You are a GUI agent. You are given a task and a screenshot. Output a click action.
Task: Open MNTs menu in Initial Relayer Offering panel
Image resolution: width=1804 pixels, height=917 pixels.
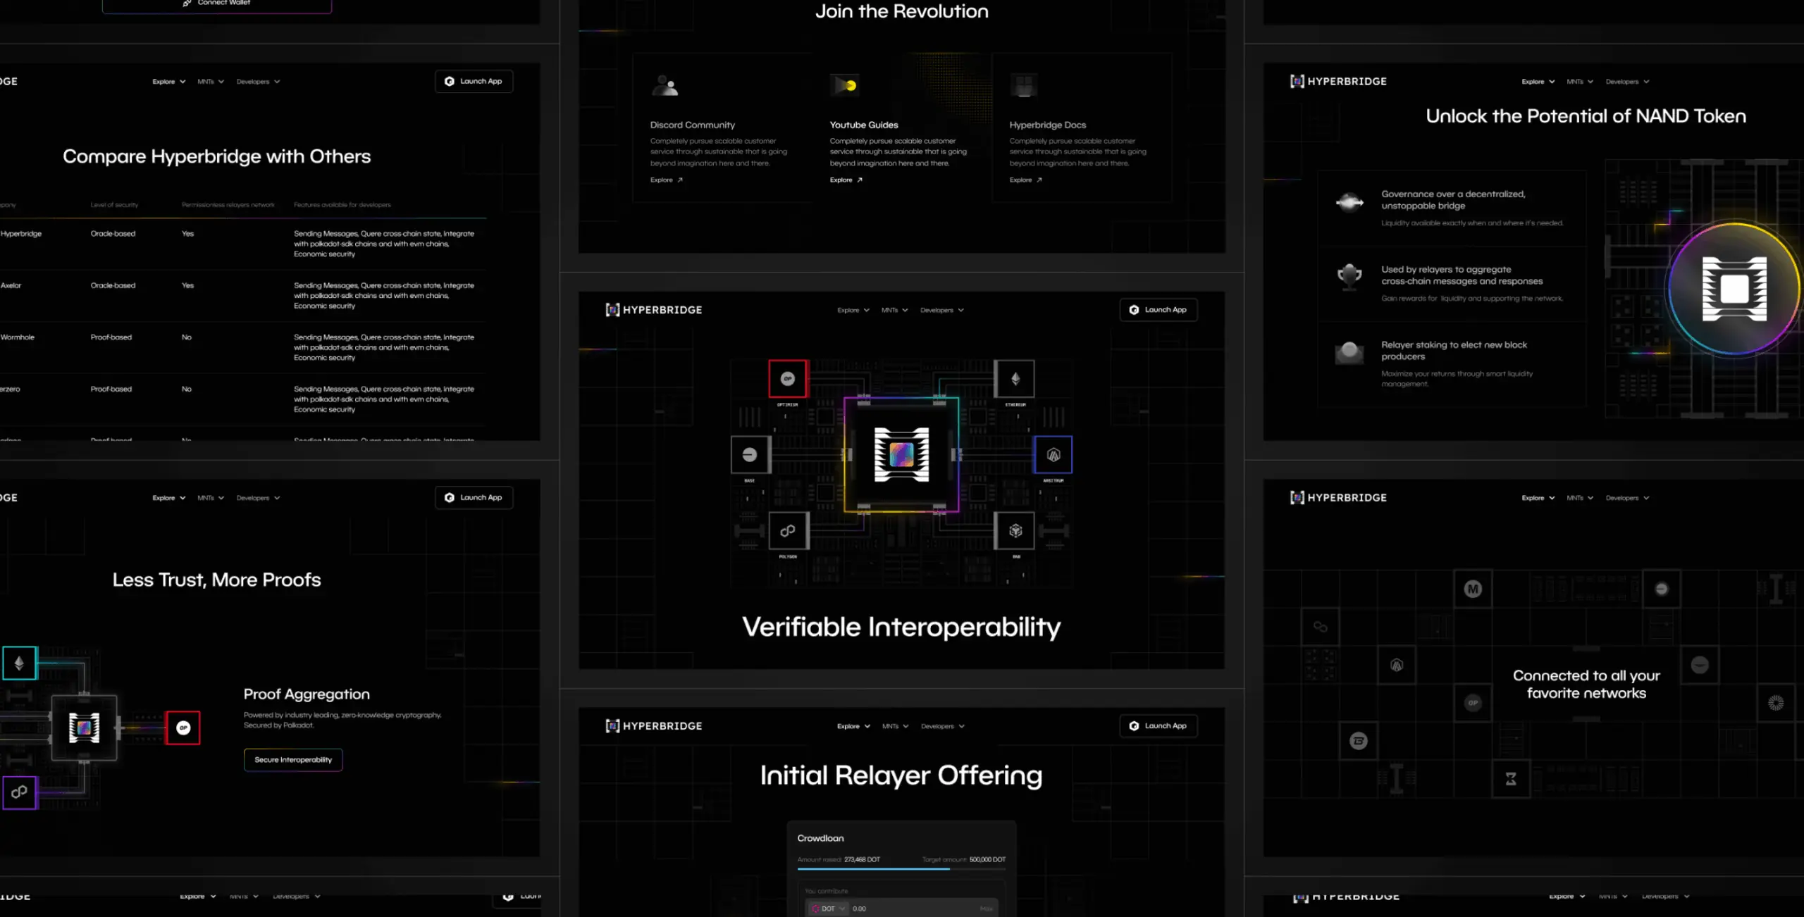coord(895,726)
